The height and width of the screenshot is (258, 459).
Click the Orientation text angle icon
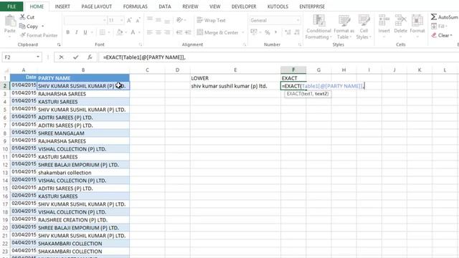179,20
